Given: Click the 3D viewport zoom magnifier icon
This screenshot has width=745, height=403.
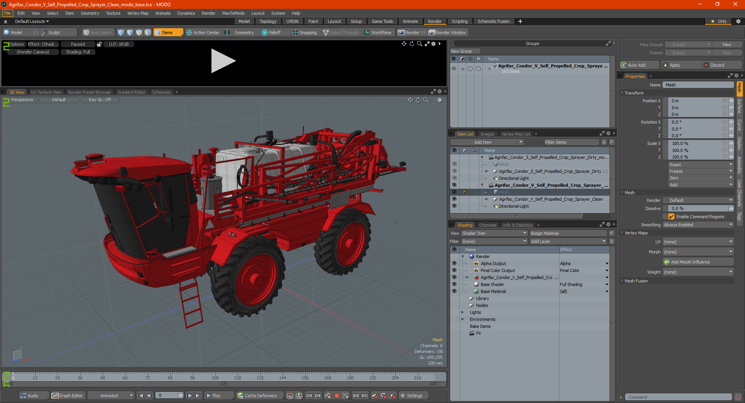Looking at the screenshot, I should tap(426, 100).
